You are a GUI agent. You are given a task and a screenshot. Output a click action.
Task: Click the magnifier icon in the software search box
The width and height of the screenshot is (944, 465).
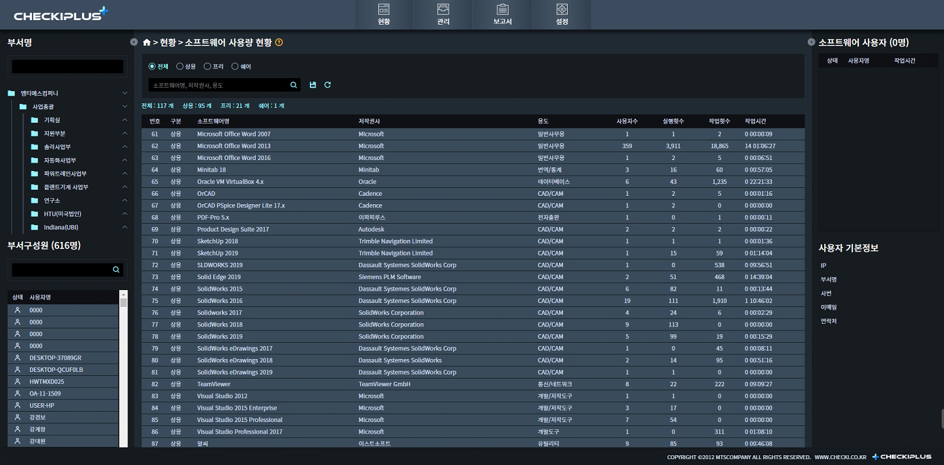294,85
